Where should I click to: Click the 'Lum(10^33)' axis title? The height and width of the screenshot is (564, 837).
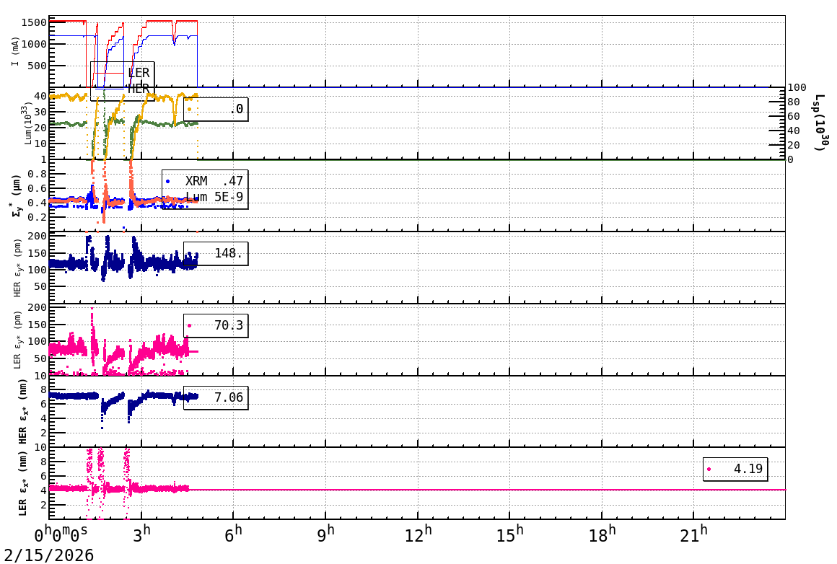(x=27, y=123)
